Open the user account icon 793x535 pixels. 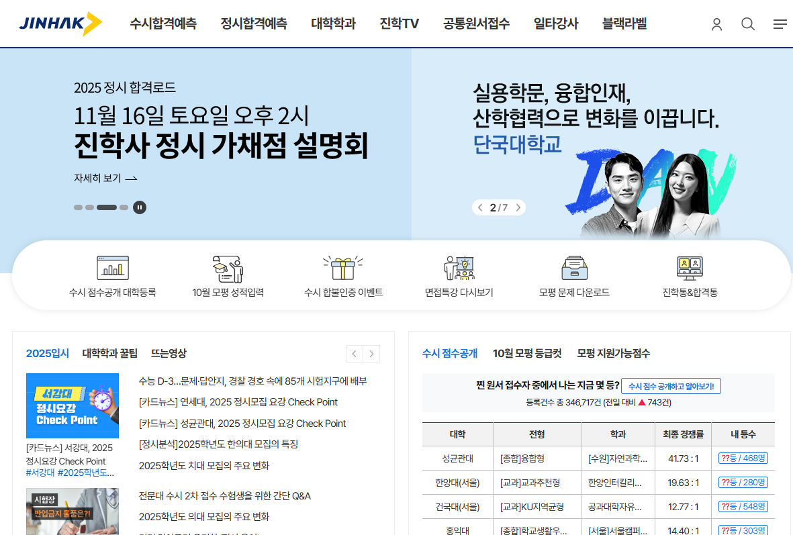(x=716, y=24)
